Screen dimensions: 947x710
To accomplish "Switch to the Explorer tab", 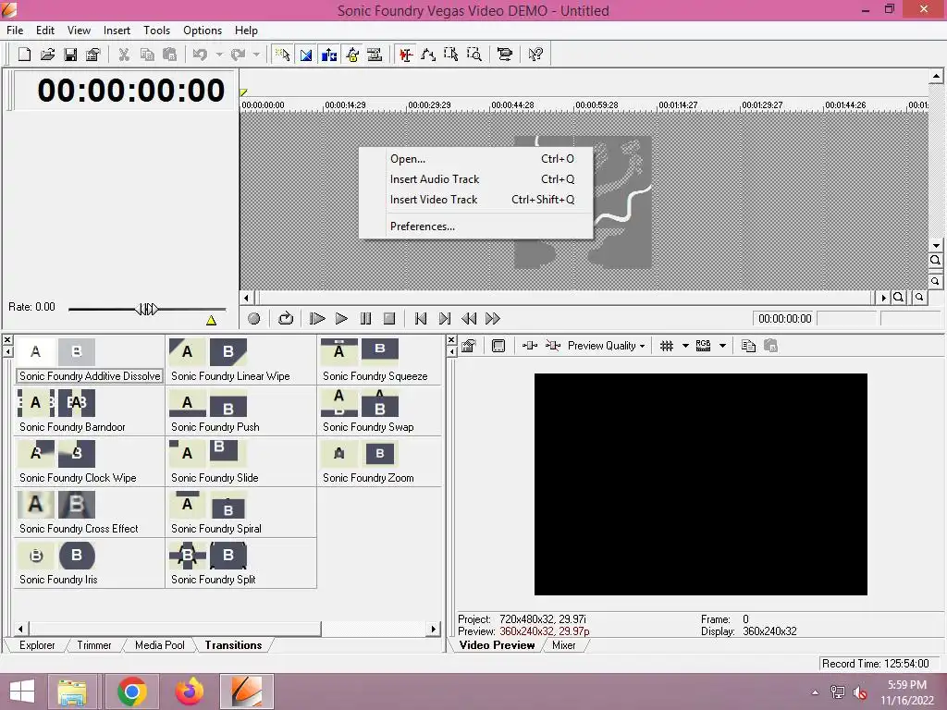I will [x=37, y=644].
